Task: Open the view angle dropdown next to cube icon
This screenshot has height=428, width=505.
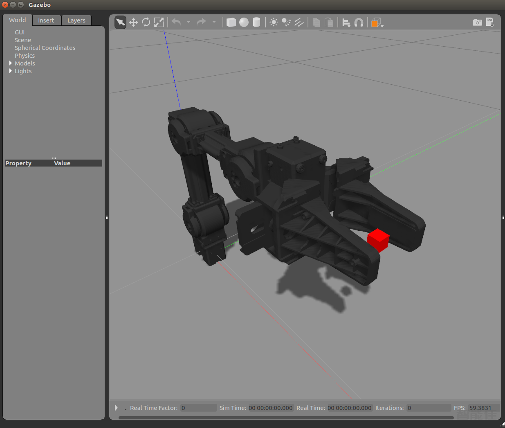Action: (x=381, y=25)
